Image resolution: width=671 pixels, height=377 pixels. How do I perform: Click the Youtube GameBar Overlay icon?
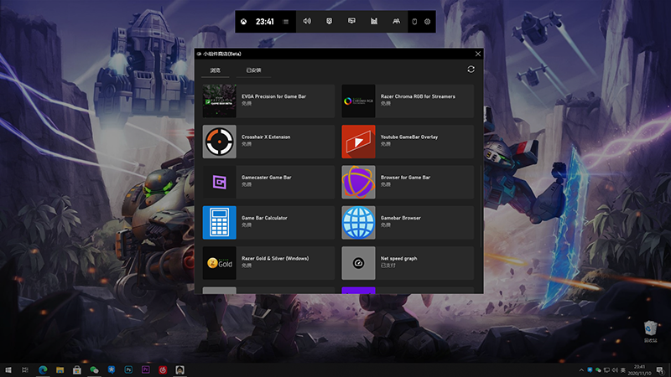[358, 142]
